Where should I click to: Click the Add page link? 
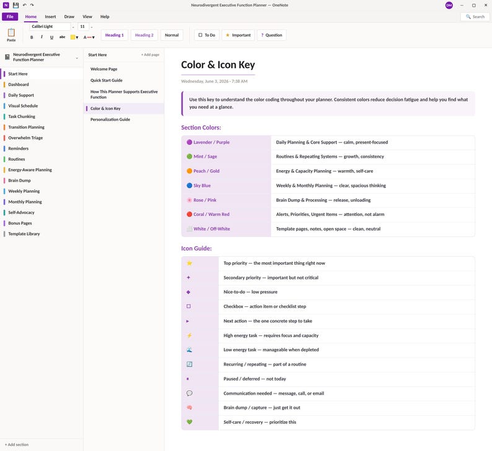[x=150, y=55]
